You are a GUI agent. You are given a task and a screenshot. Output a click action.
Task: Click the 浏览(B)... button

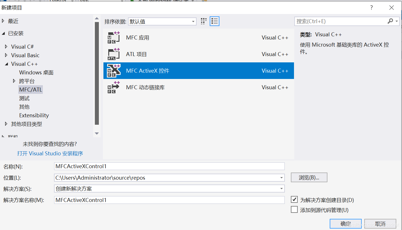pyautogui.click(x=309, y=177)
